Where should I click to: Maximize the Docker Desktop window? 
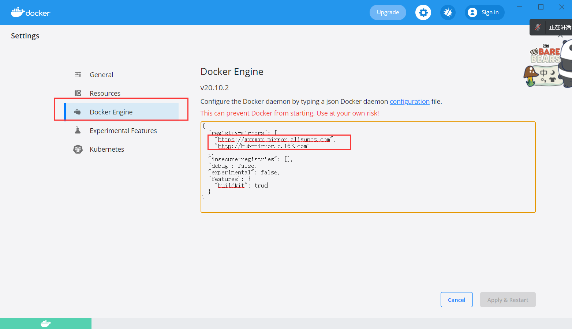tap(541, 7)
